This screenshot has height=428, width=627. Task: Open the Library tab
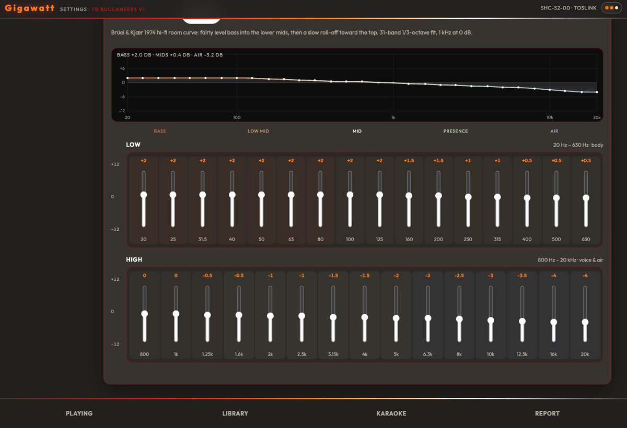[235, 413]
